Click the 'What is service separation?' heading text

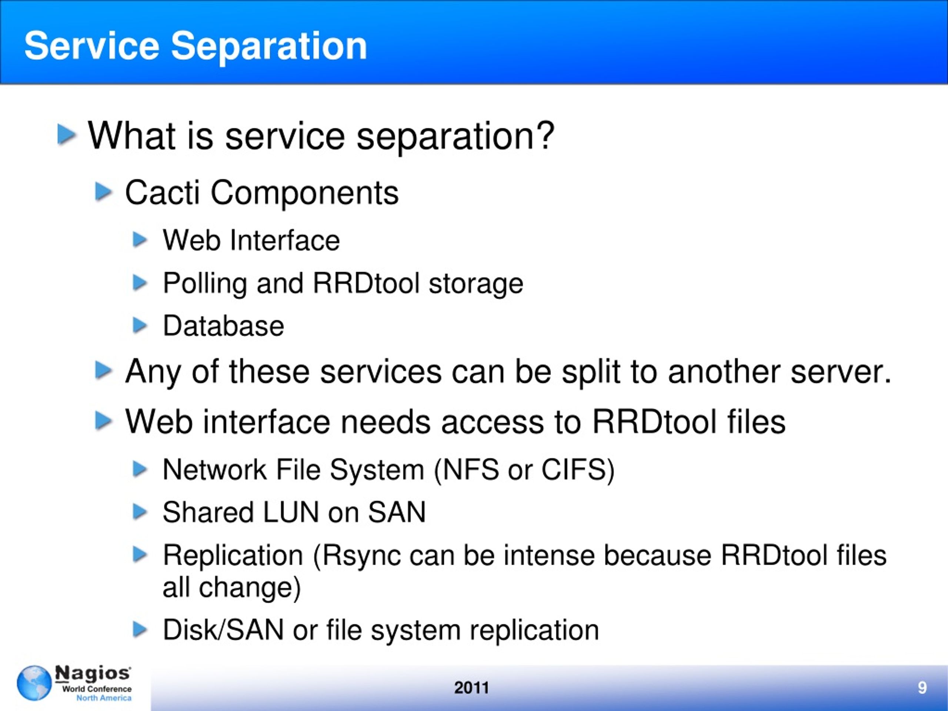coord(321,136)
